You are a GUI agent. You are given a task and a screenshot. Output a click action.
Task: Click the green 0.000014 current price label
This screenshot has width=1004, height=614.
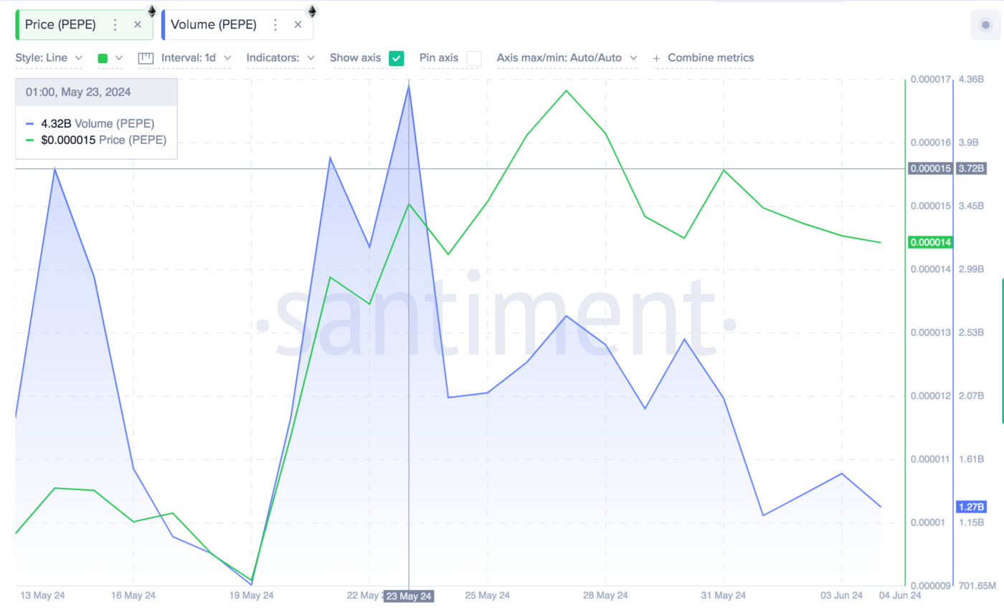[x=930, y=242]
